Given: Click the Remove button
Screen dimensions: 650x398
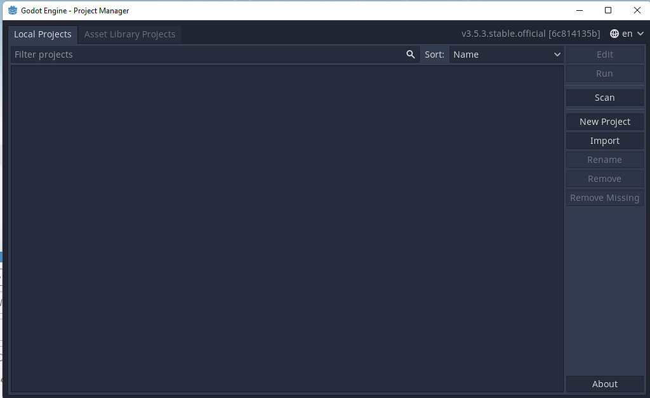Looking at the screenshot, I should pyautogui.click(x=605, y=178).
